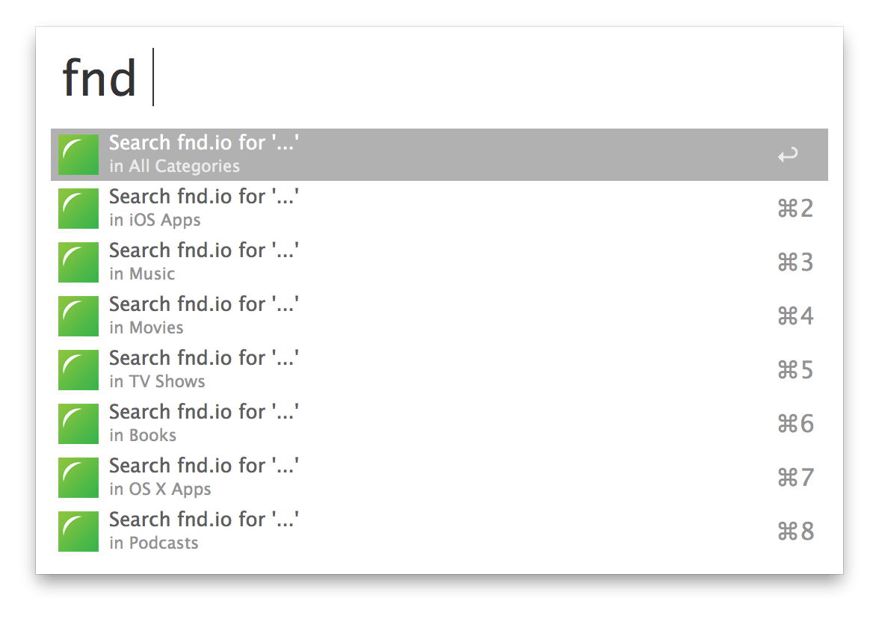Choose the 'in Music' search result

(439, 262)
